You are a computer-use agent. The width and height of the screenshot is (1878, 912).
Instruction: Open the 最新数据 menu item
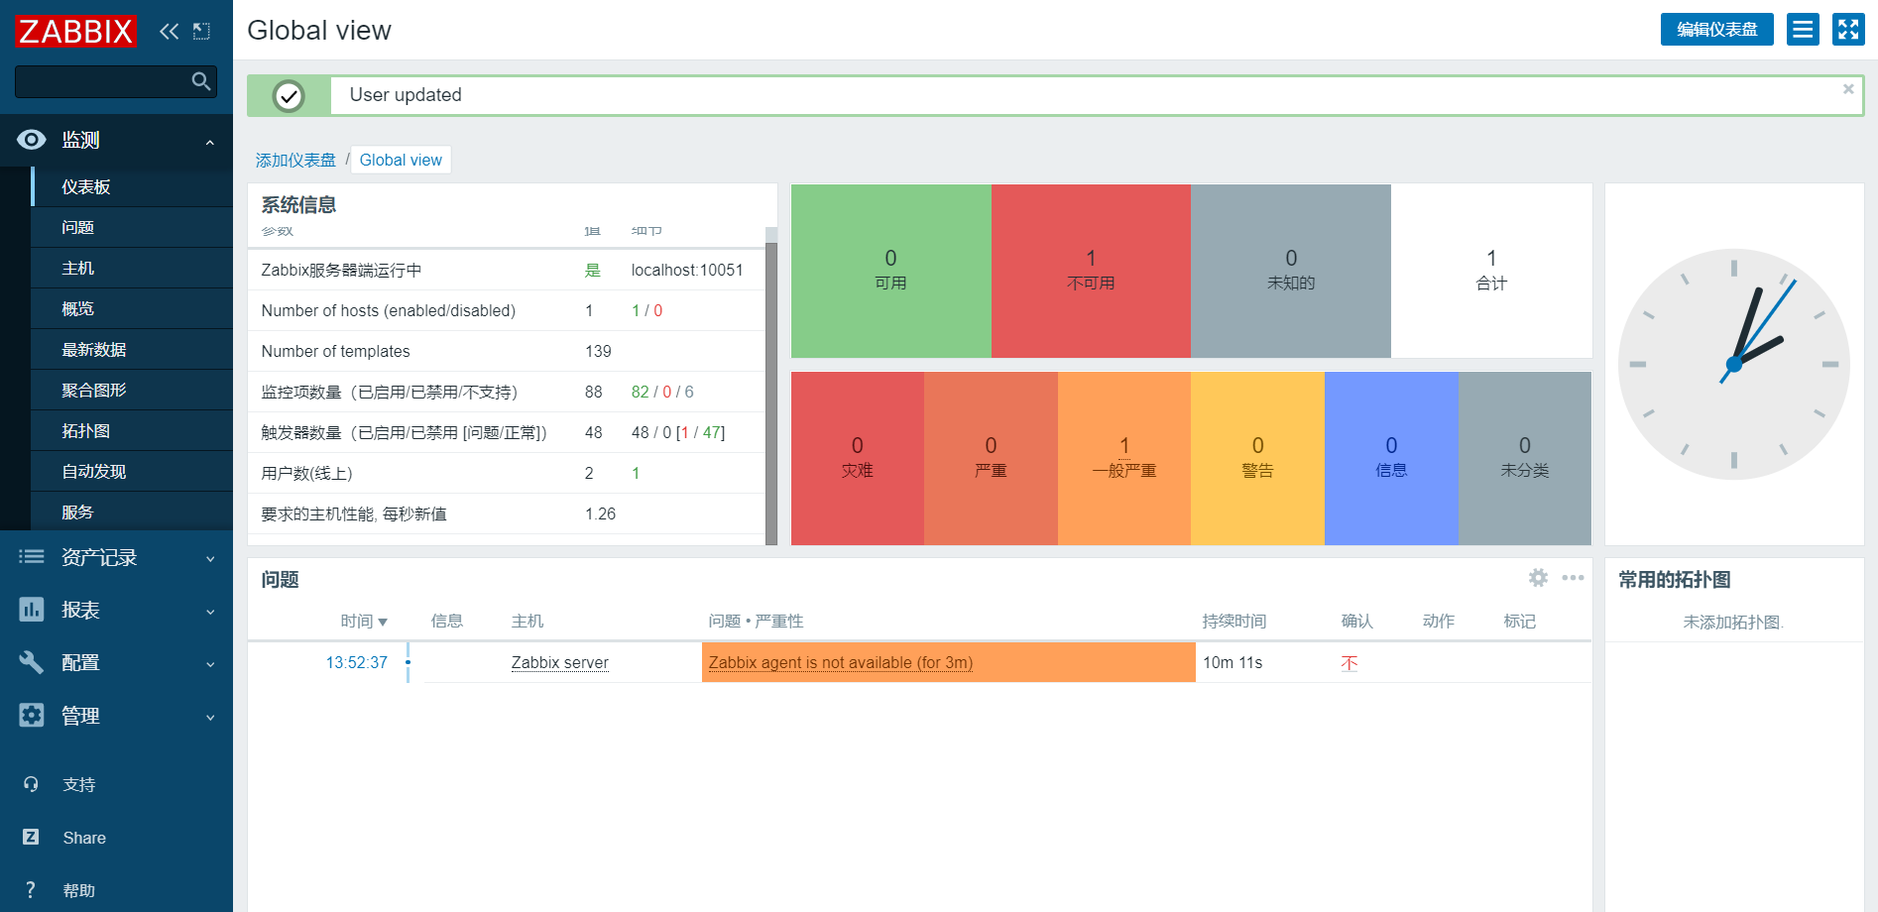point(90,349)
